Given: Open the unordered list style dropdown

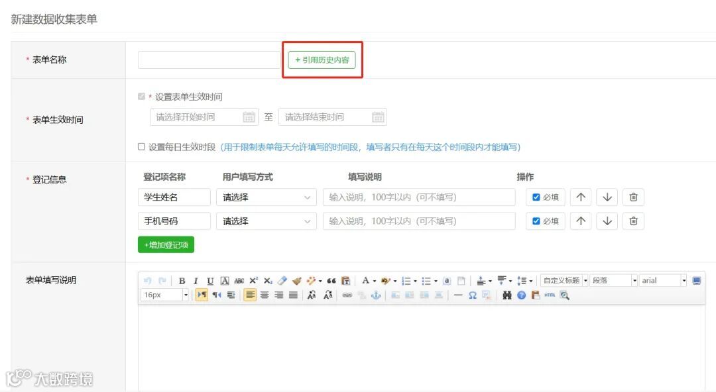Looking at the screenshot, I should pos(435,281).
